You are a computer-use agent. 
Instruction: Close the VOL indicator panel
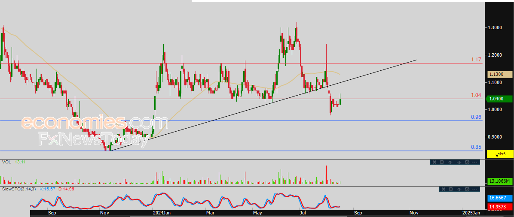434,162
